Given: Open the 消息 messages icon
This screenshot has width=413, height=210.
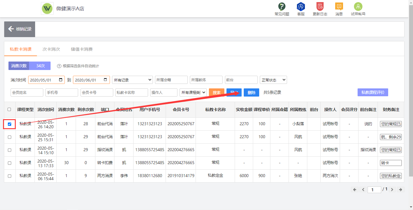Looking at the screenshot, I should pyautogui.click(x=339, y=7).
